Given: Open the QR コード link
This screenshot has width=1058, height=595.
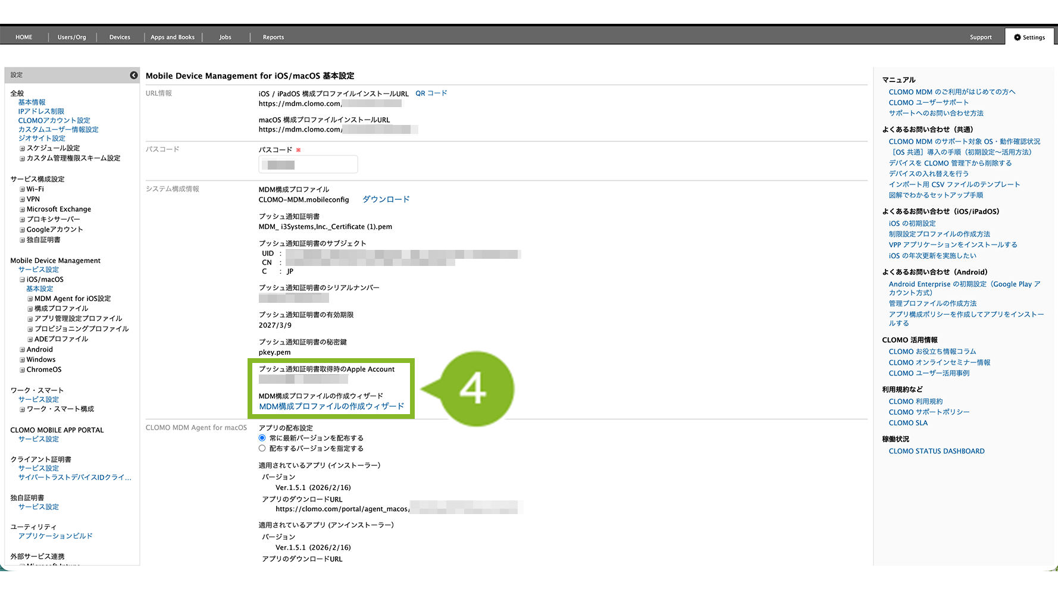Looking at the screenshot, I should pyautogui.click(x=431, y=93).
